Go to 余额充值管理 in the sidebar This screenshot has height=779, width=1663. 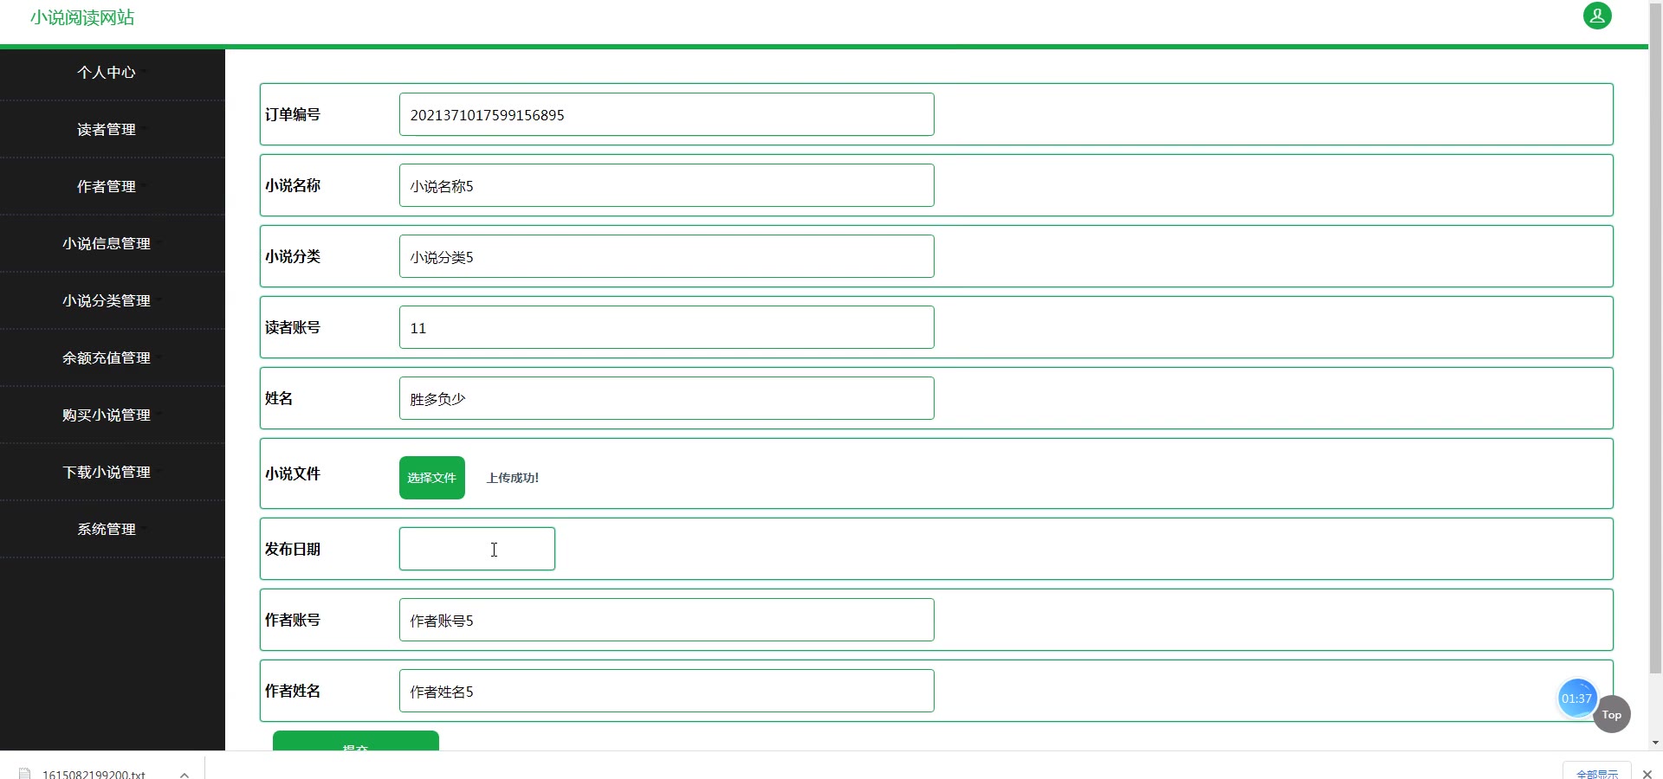pos(107,358)
